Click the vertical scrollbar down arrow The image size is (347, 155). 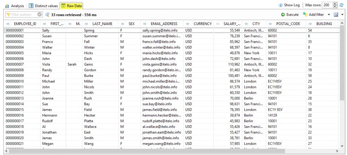click(342, 146)
